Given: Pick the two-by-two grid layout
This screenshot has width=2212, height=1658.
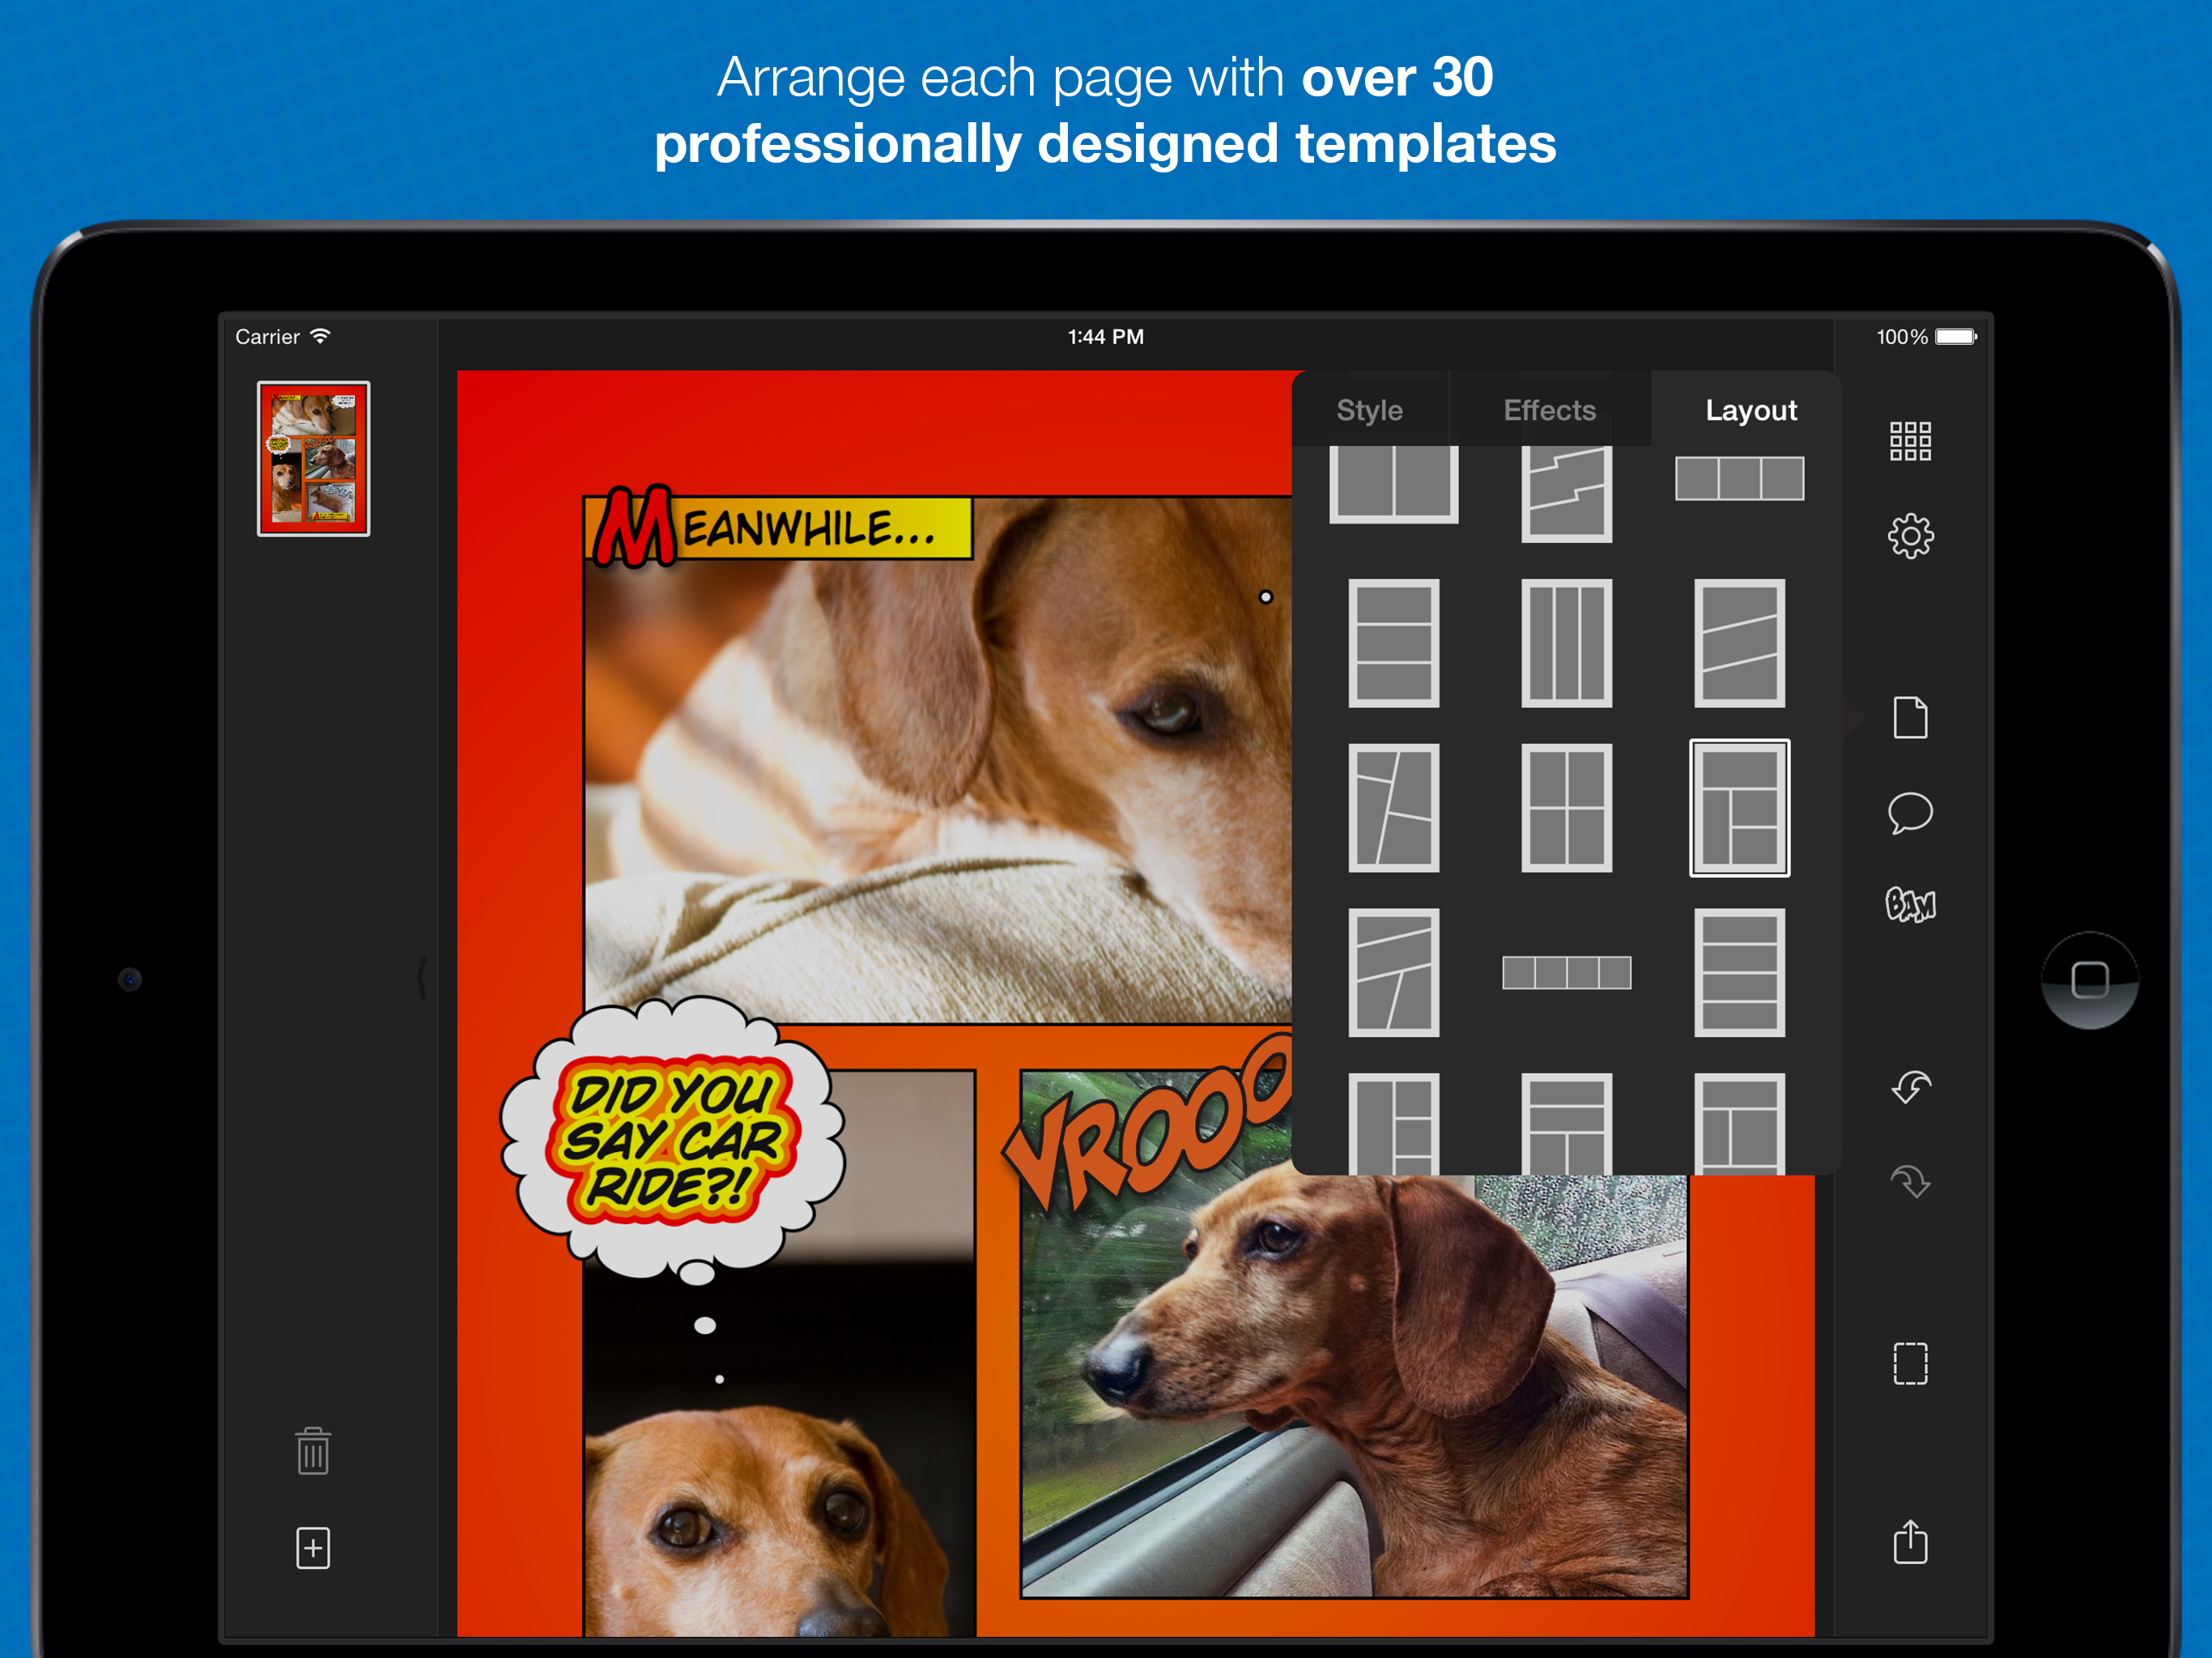Looking at the screenshot, I should (1566, 808).
